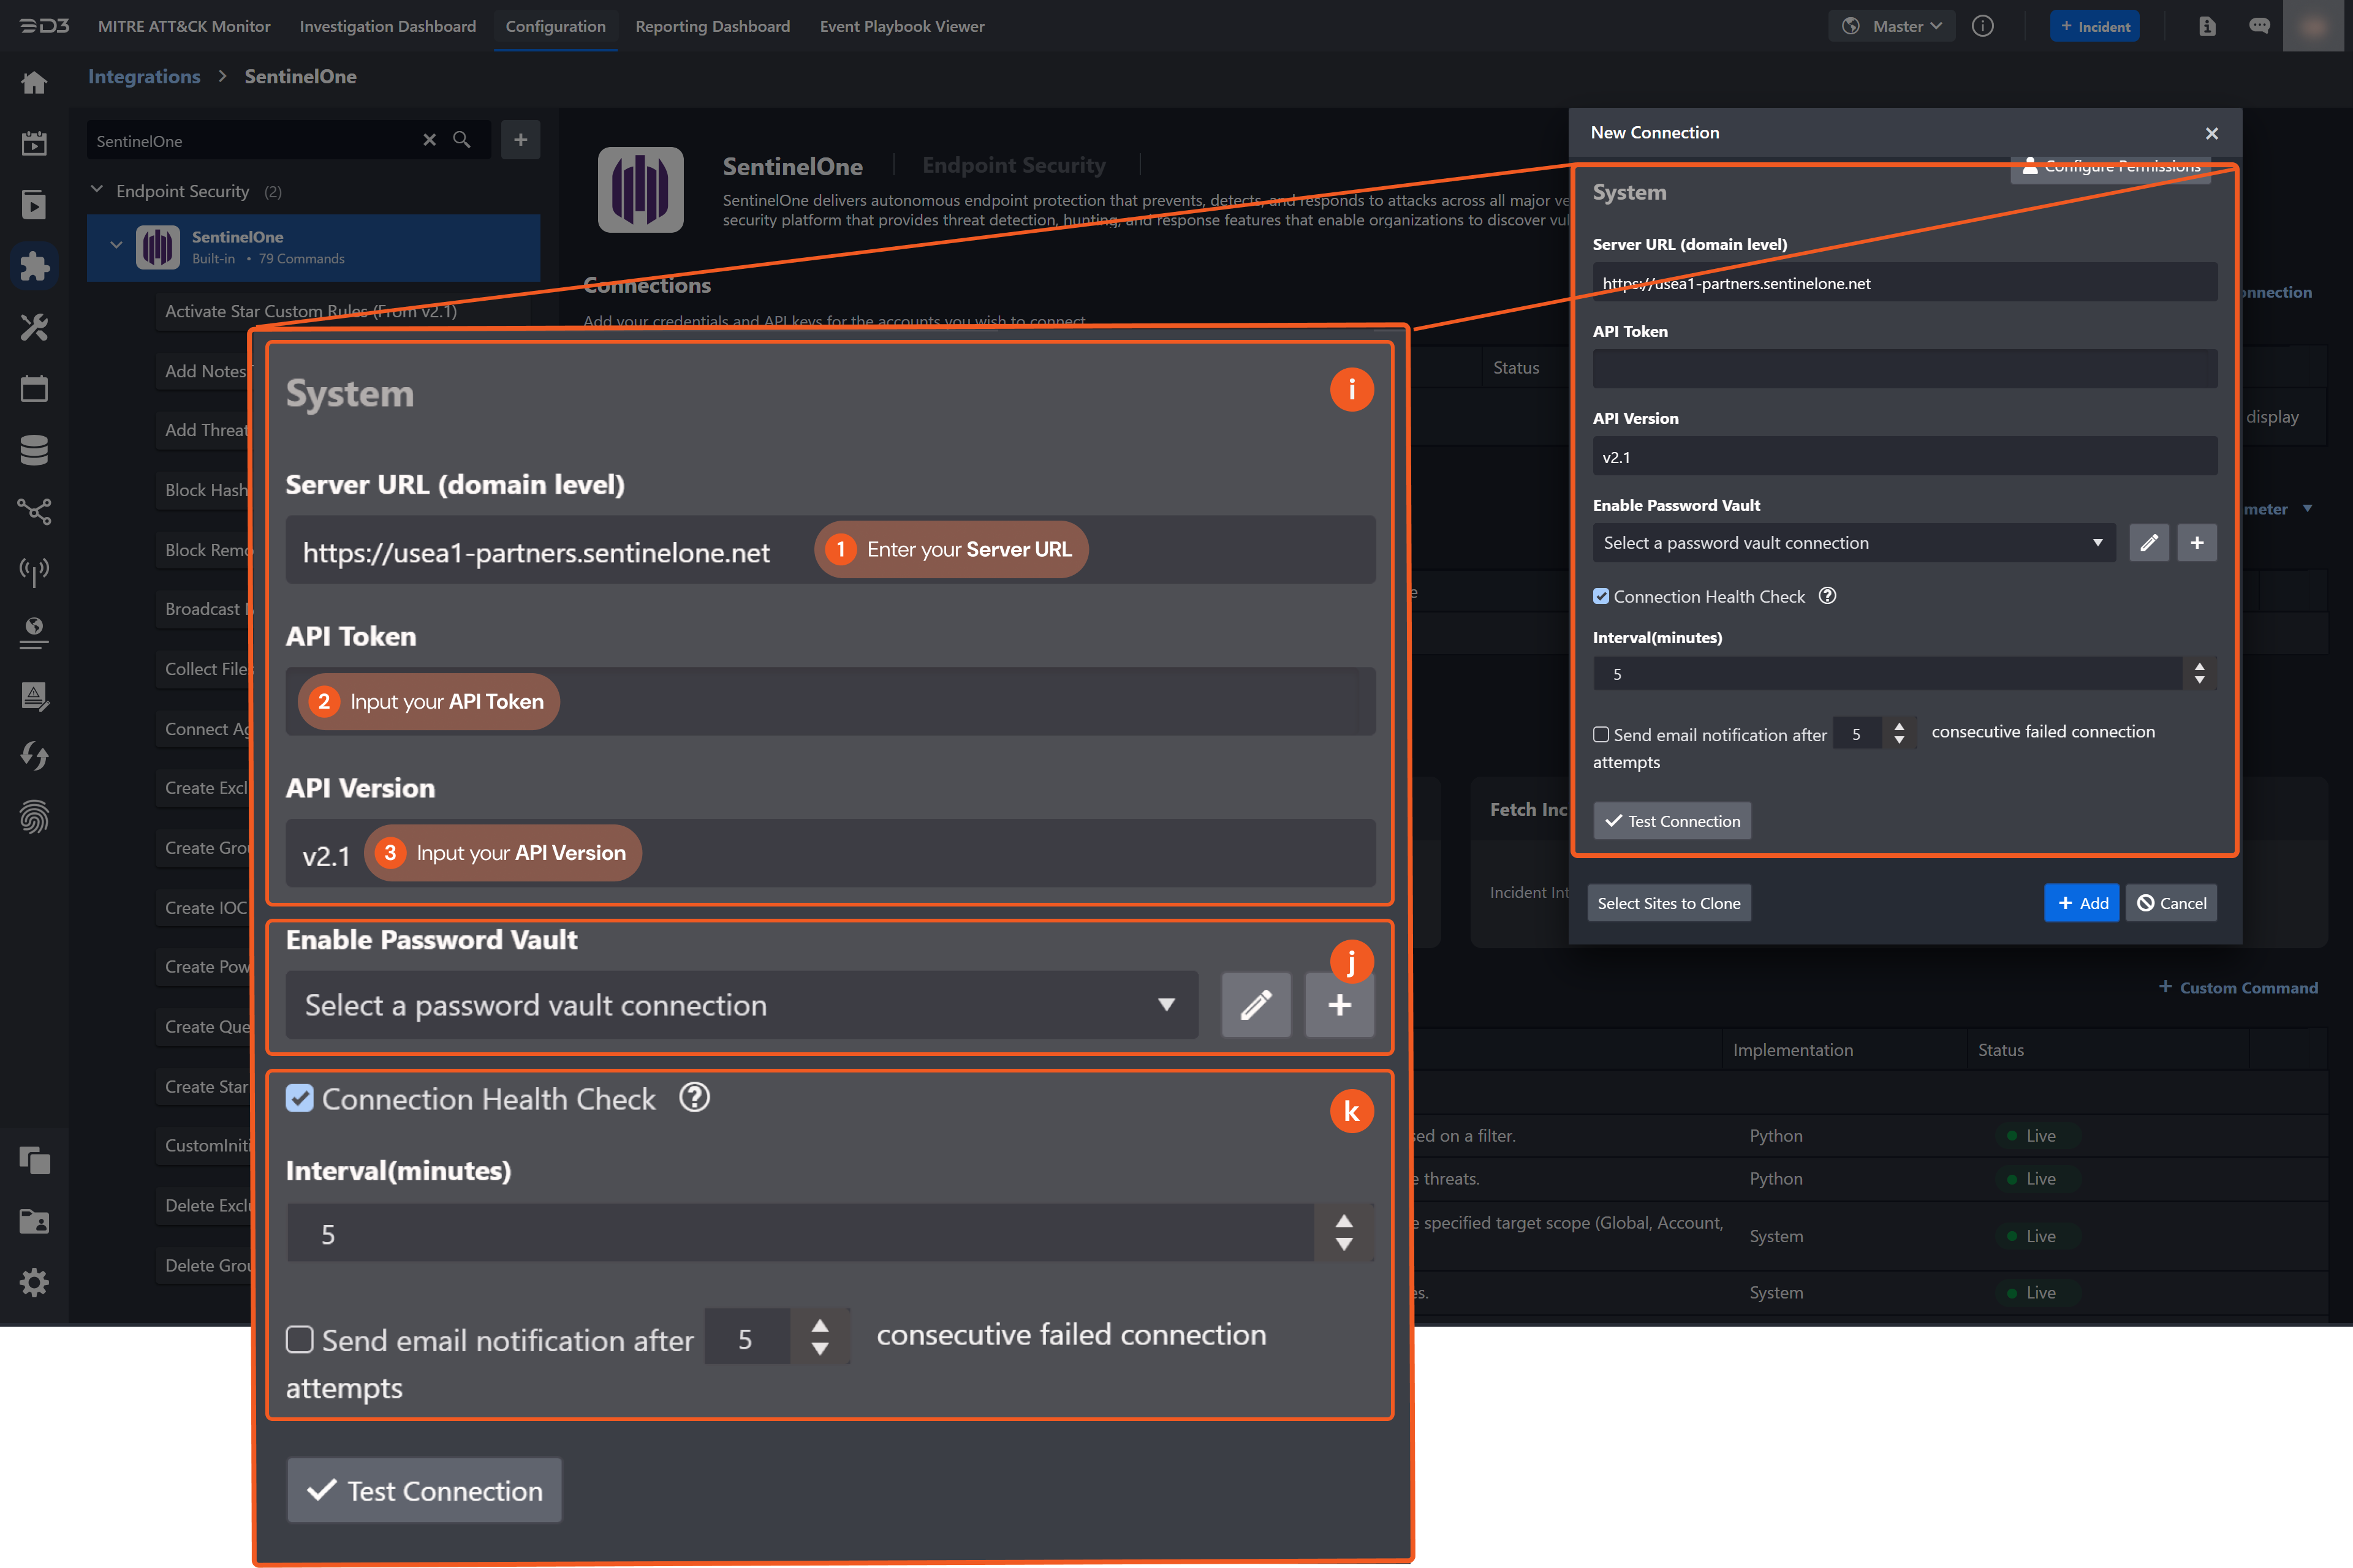
Task: Click the API Token input field
Action: coord(1904,369)
